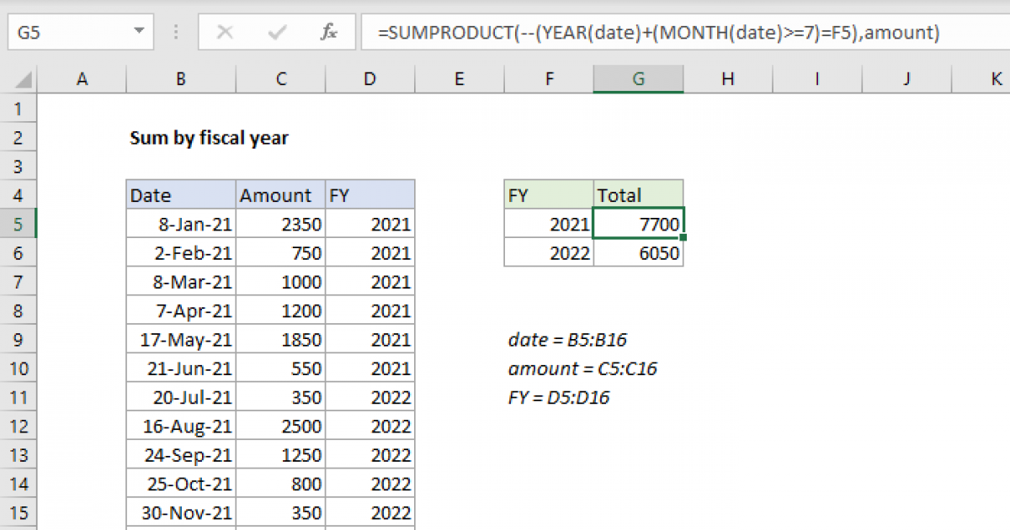Select the cell showing 8-Jan-21
This screenshot has height=530, width=1010.
click(180, 223)
